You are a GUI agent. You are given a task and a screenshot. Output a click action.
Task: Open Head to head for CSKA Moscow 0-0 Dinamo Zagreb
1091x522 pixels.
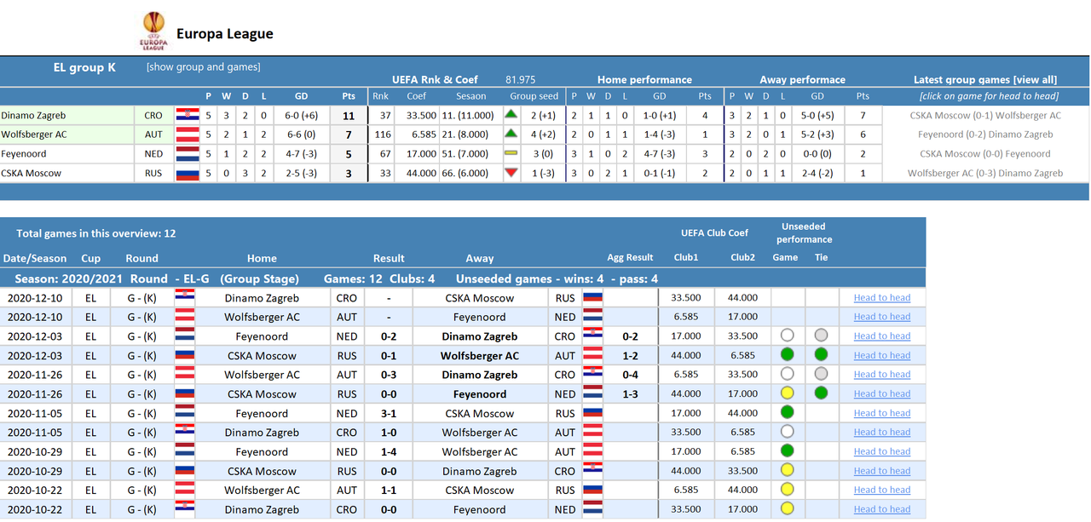(x=882, y=470)
